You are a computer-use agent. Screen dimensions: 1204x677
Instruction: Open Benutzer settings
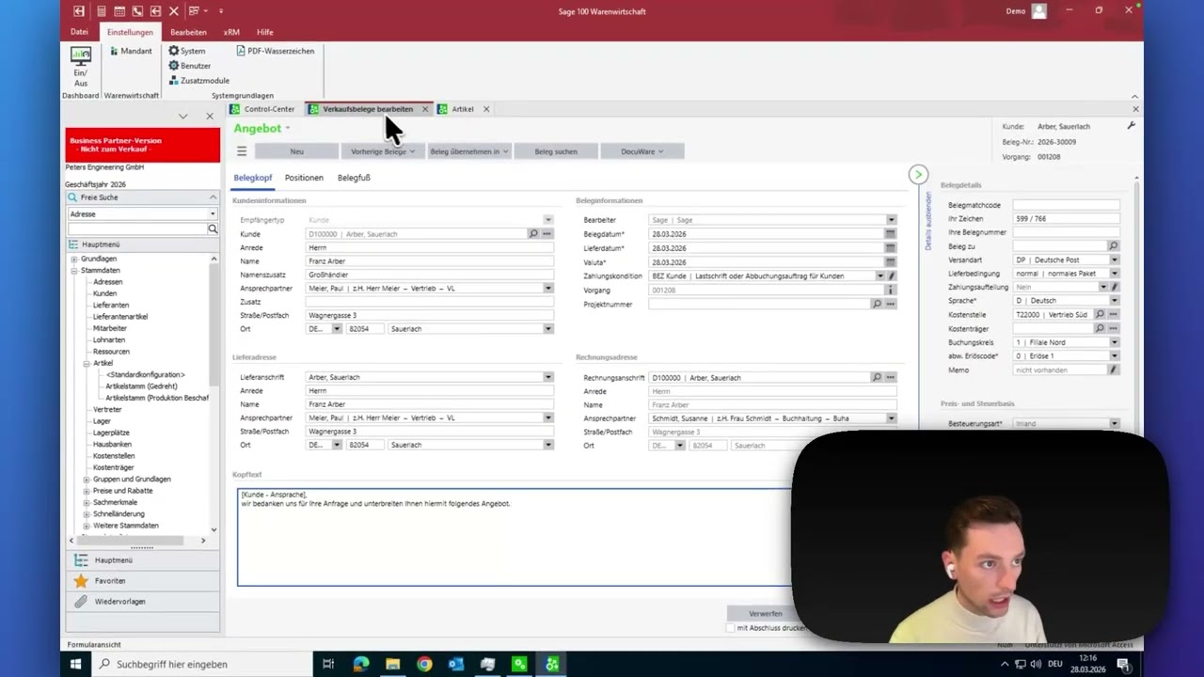(x=189, y=66)
